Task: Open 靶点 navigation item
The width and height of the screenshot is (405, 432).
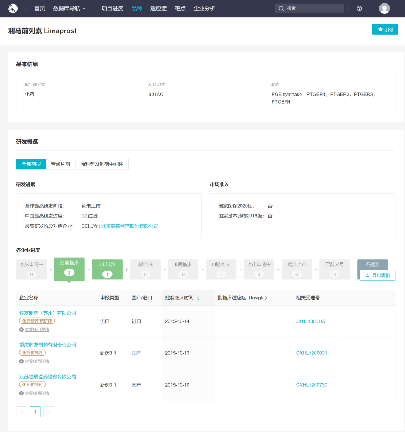Action: pos(180,9)
